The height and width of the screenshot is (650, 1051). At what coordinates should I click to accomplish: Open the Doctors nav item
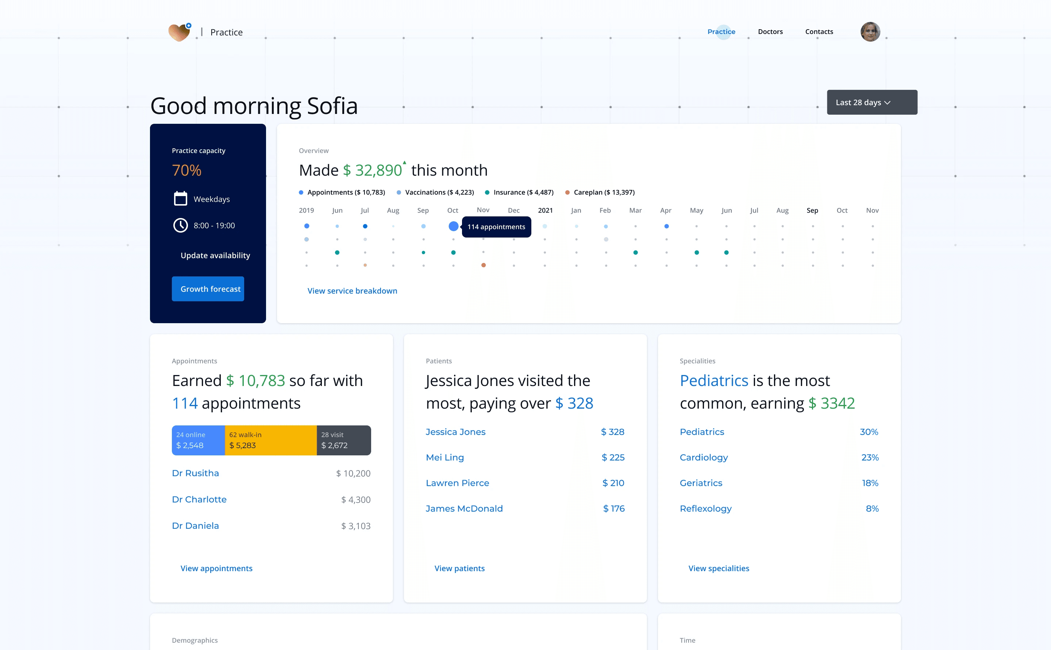[x=770, y=32]
